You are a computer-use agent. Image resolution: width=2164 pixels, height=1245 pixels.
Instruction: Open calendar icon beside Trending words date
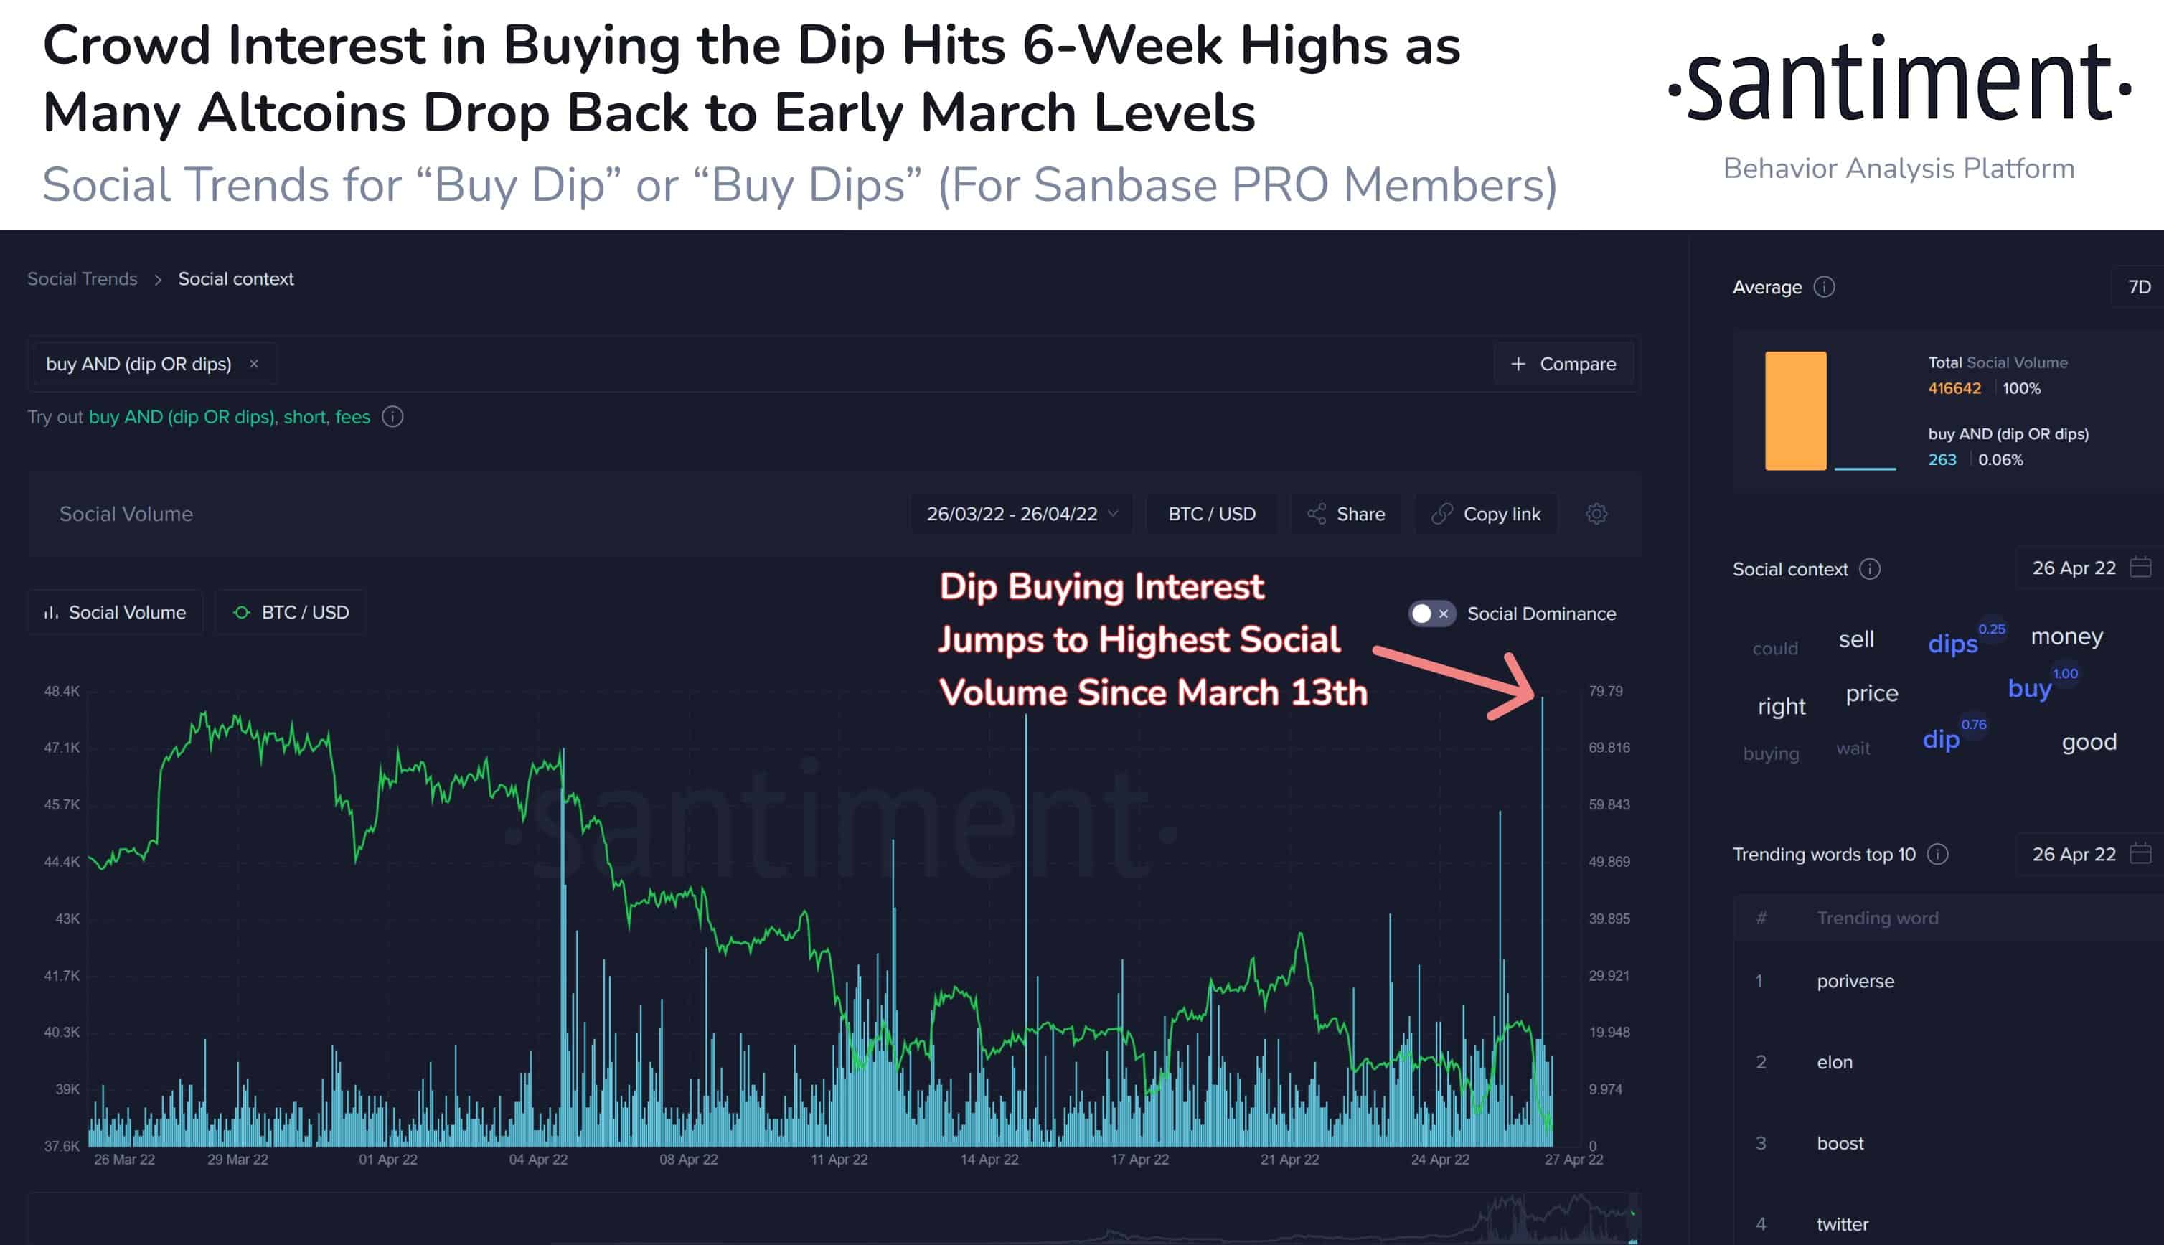[2140, 854]
